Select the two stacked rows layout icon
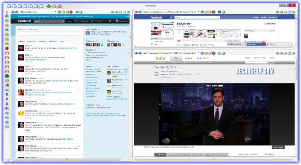Image resolution: width=301 pixels, height=165 pixels. coord(36,6)
